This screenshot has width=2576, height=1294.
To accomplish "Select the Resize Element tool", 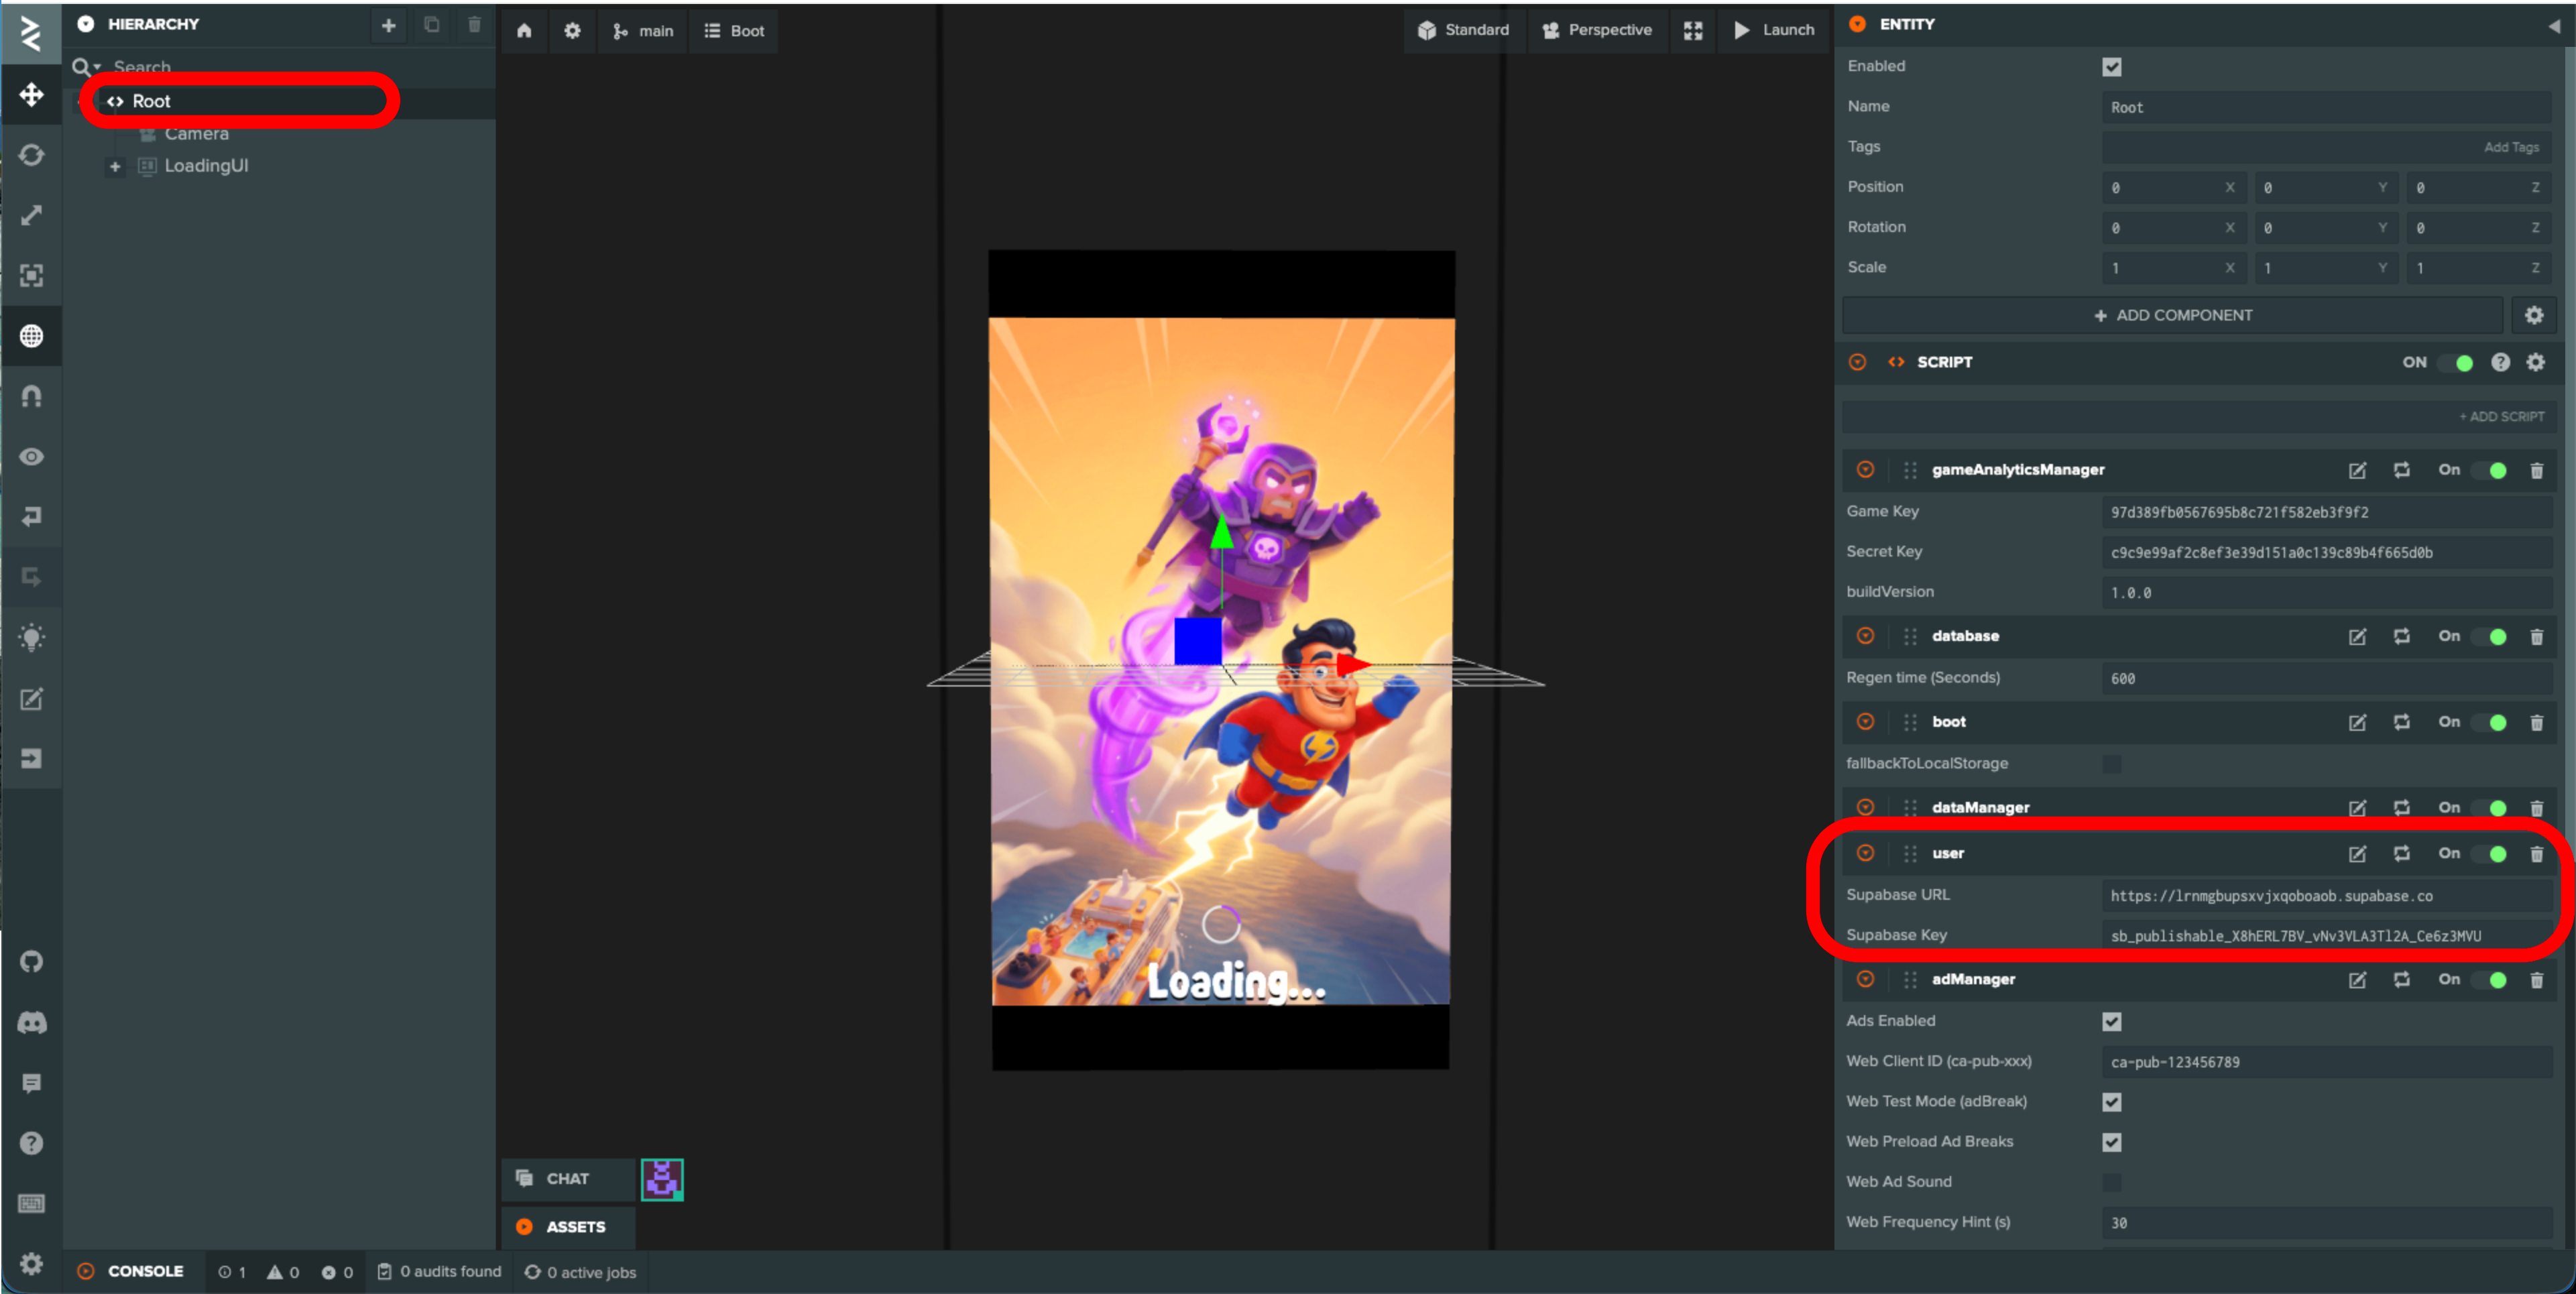I will tap(31, 275).
